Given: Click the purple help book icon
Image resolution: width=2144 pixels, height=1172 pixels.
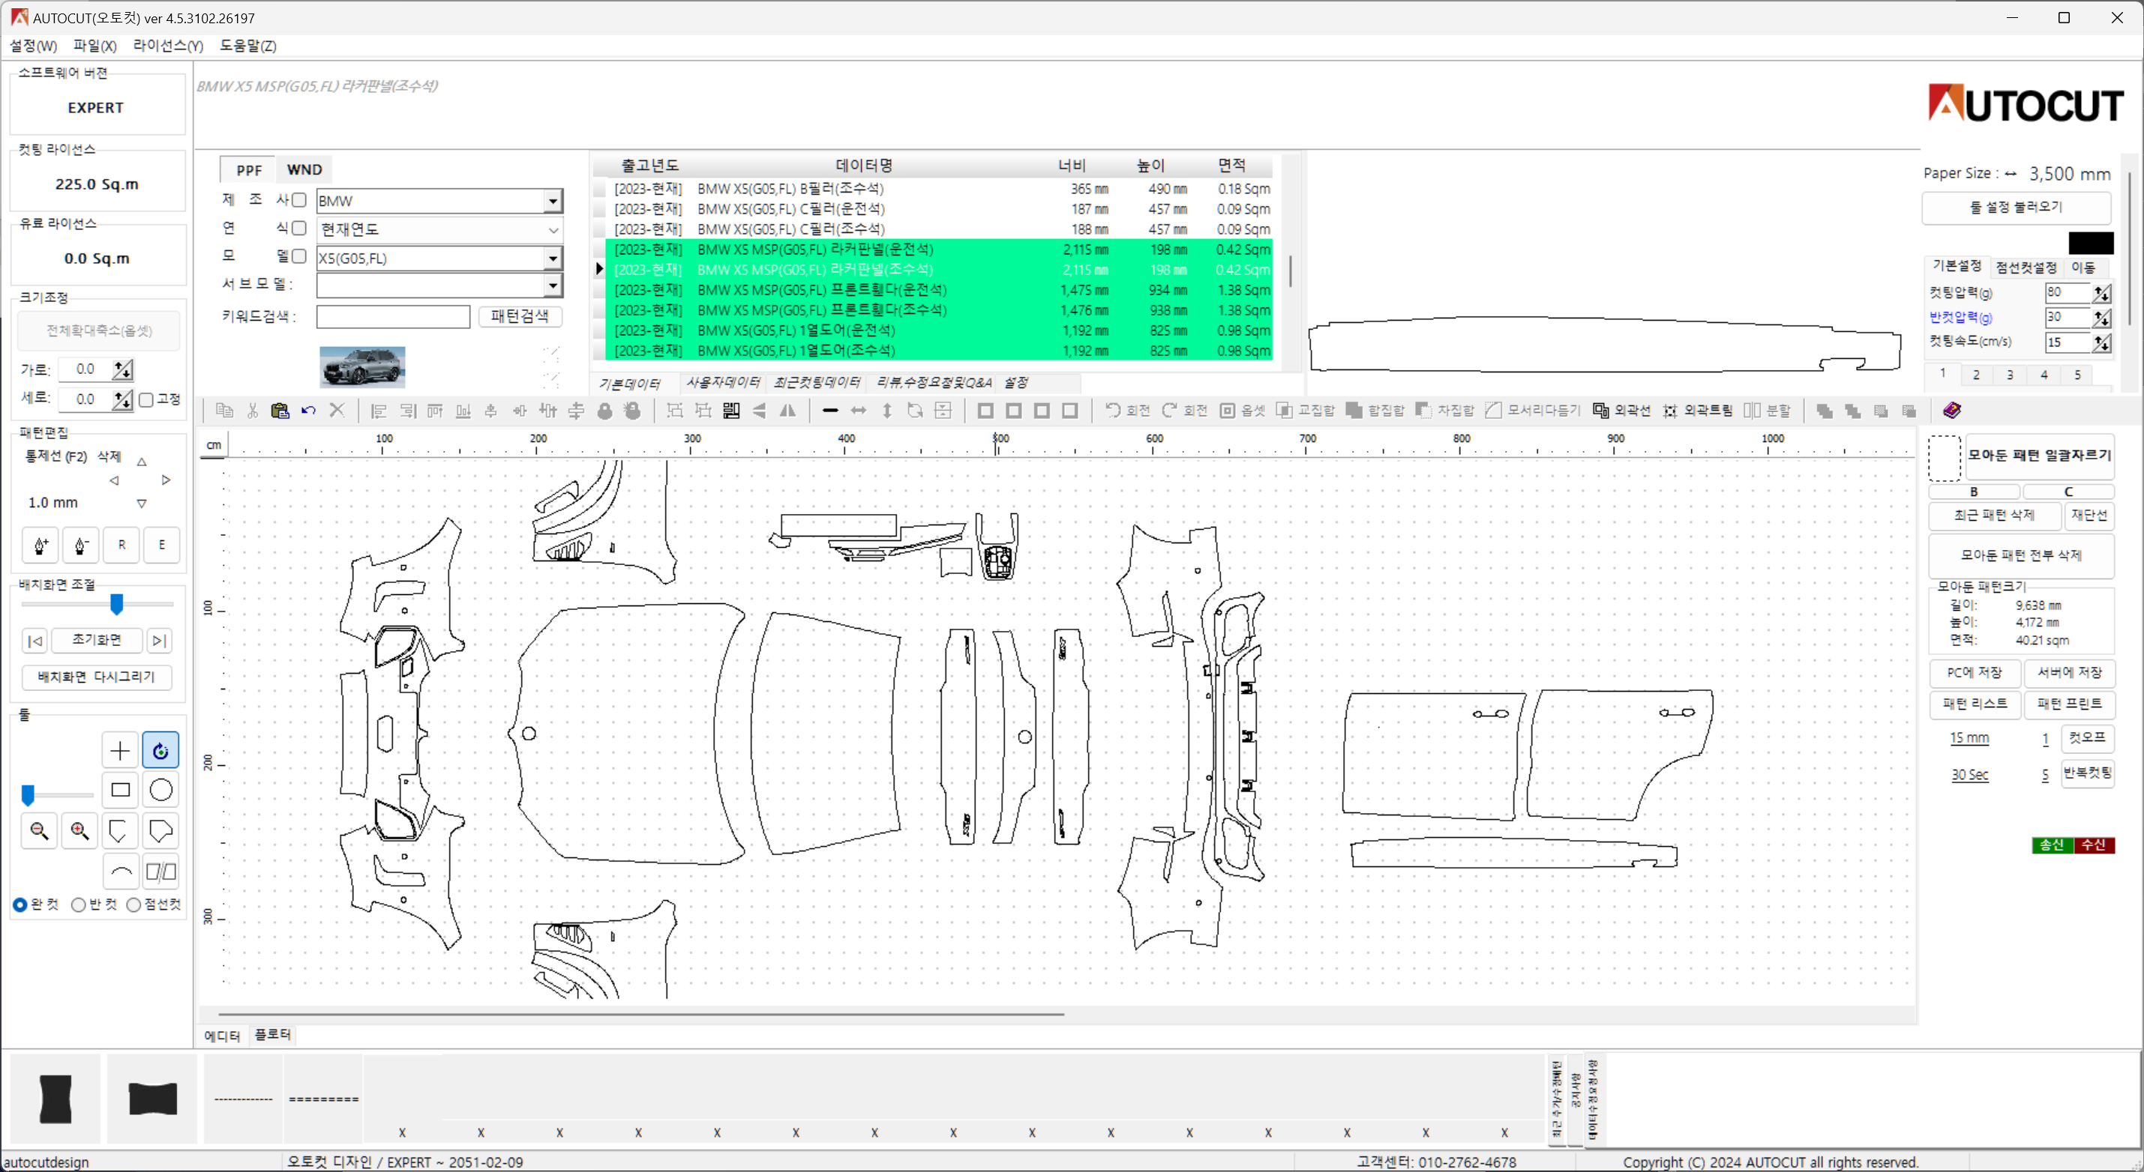Looking at the screenshot, I should pos(1952,410).
